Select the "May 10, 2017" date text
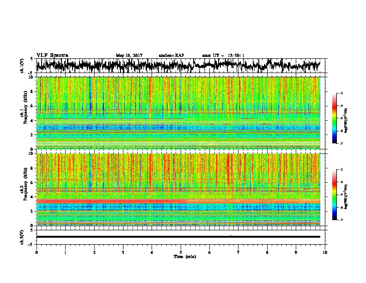Viewport: 366px width, 283px height. point(129,55)
